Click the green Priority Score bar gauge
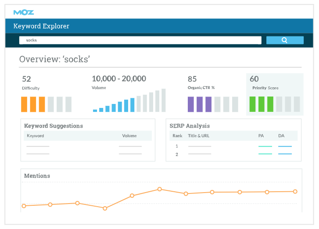Viewport: 319px width, 229px height. pos(275,104)
